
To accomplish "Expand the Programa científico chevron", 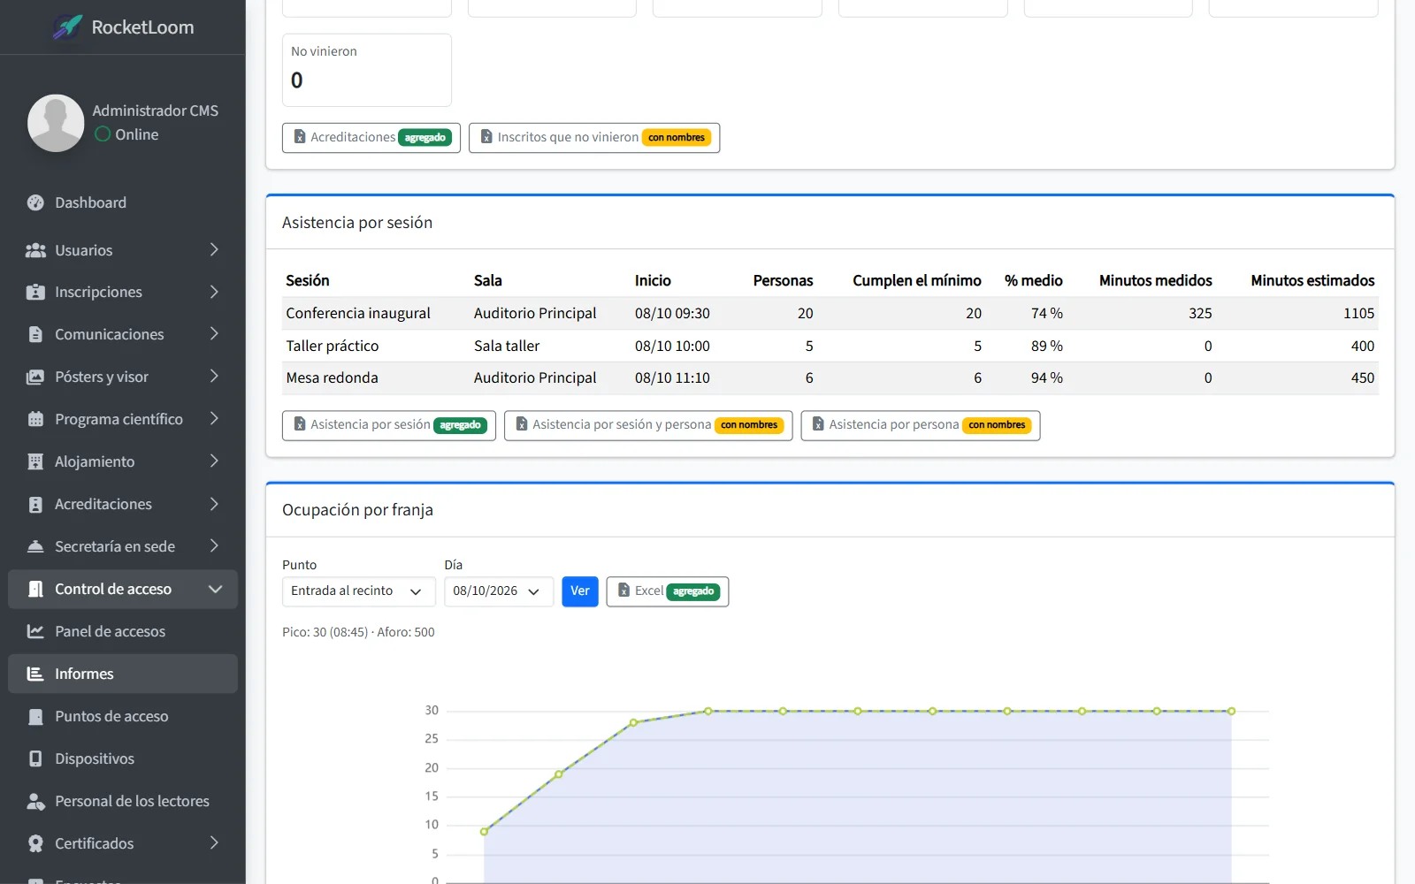I will pos(214,419).
